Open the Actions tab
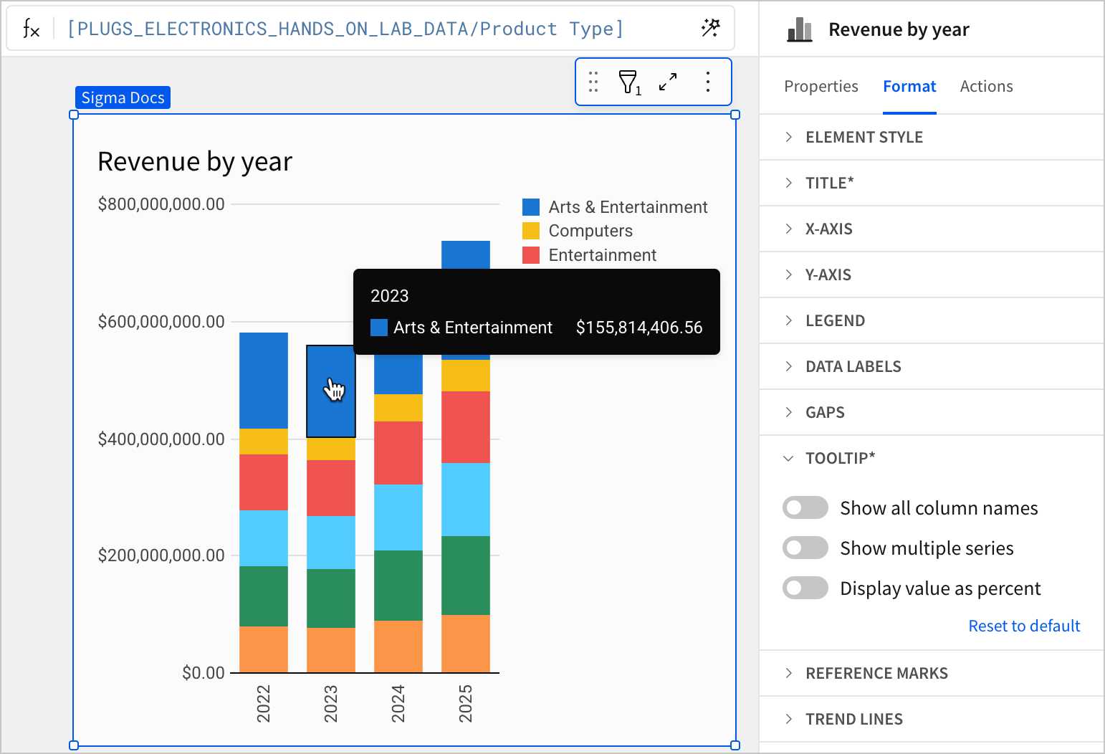The height and width of the screenshot is (754, 1105). [x=986, y=86]
